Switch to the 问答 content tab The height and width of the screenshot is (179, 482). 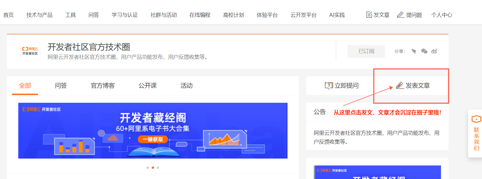tap(61, 86)
